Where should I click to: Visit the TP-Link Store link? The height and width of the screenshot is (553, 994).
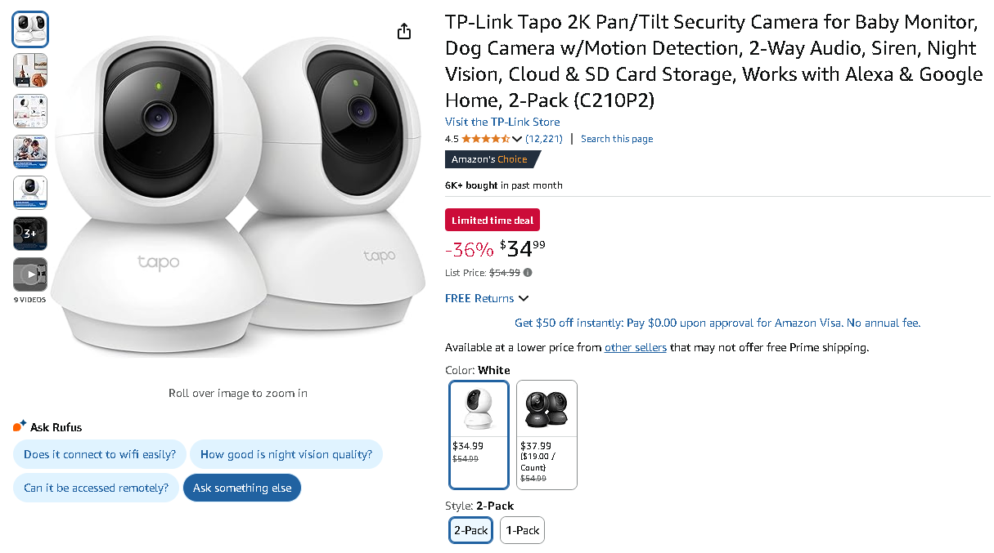[502, 122]
